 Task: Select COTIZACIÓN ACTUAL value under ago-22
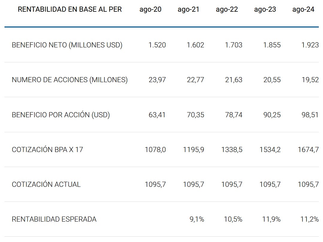pyautogui.click(x=232, y=184)
